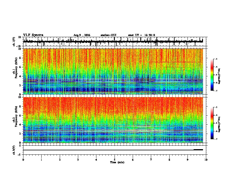Image resolution: width=232 pixels, height=179 pixels.
Task: Select the "start UT = 16:30:0" header text
Action: [x=141, y=35]
